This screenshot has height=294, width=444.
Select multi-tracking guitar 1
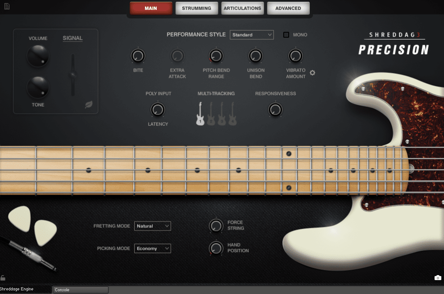click(x=200, y=113)
